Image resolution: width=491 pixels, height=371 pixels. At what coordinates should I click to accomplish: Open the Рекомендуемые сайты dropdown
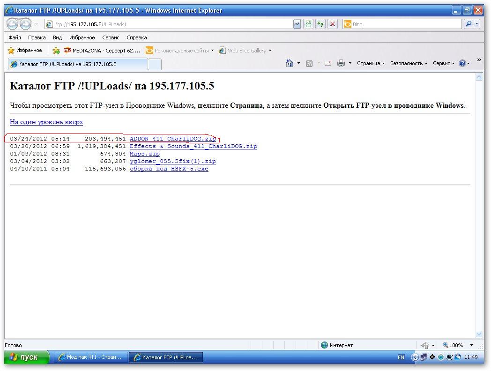180,51
